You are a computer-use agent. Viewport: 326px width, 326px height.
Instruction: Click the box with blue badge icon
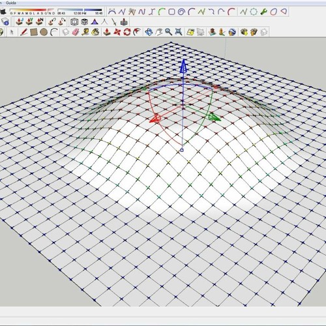point(5,22)
